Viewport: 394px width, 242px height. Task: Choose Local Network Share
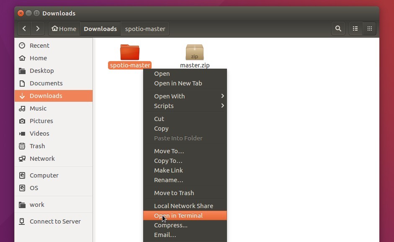click(x=185, y=206)
